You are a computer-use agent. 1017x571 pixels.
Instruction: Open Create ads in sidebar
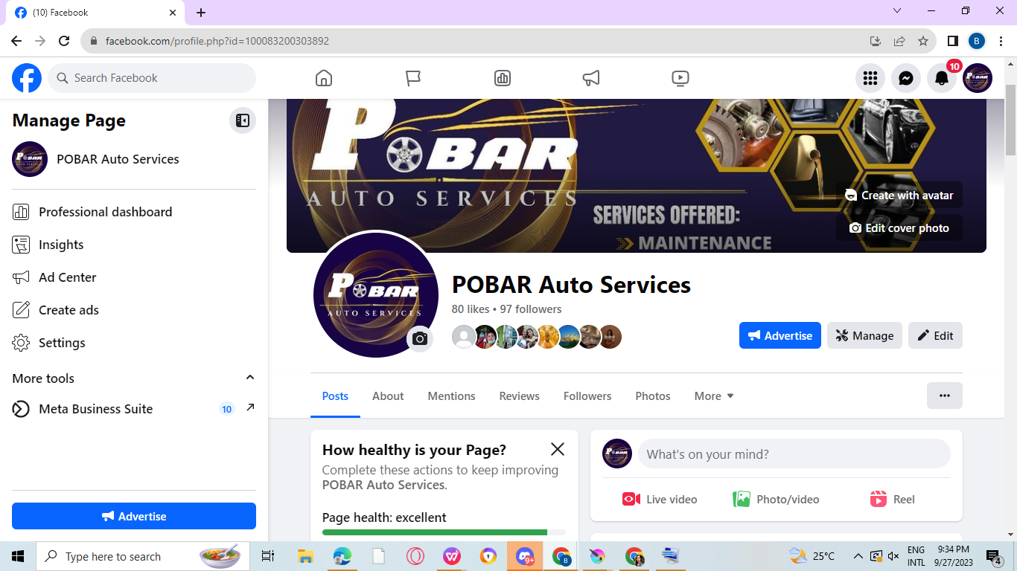[134, 310]
